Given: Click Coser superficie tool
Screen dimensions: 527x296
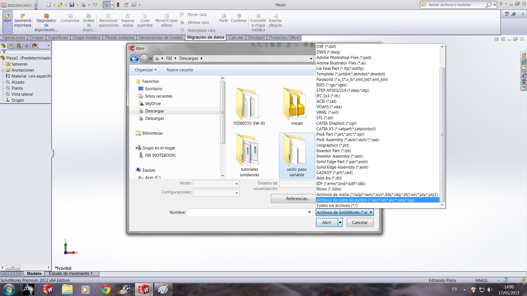Looking at the screenshot, I should click(145, 20).
